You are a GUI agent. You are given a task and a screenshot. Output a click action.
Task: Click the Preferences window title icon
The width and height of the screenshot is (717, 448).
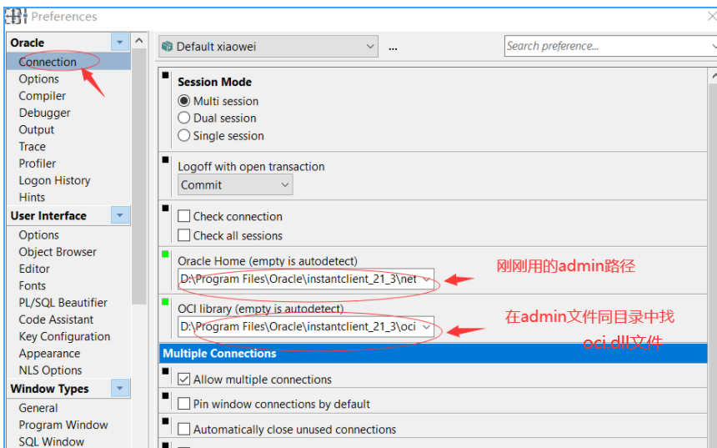[16, 17]
